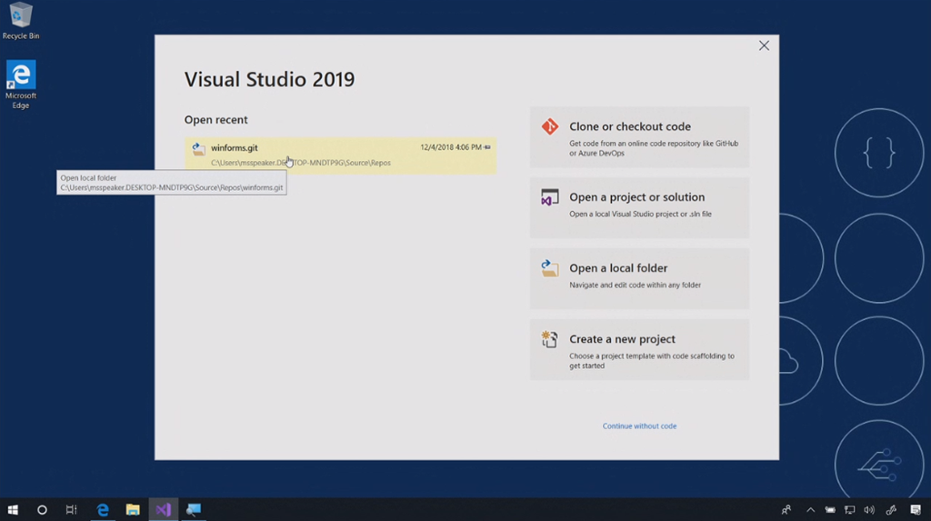
Task: Click the Open a local folder icon
Action: tap(549, 268)
